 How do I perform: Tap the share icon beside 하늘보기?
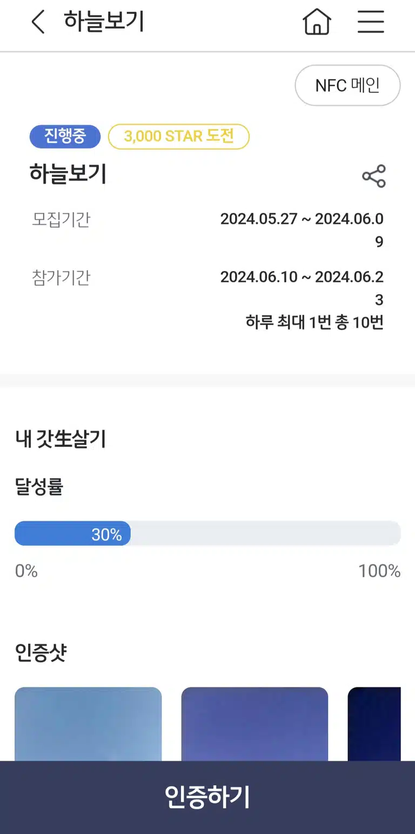pos(374,176)
